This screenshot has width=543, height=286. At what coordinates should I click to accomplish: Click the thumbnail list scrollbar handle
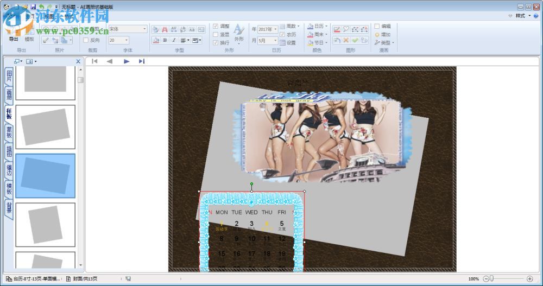[81, 80]
